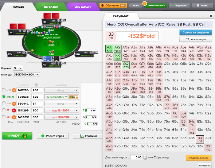The width and height of the screenshot is (215, 168).
Task: Select the BTN radio button
Action: click(4, 103)
